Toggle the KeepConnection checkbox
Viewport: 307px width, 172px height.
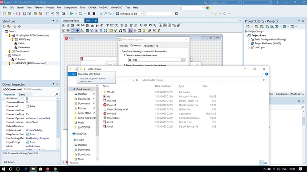pos(28,134)
